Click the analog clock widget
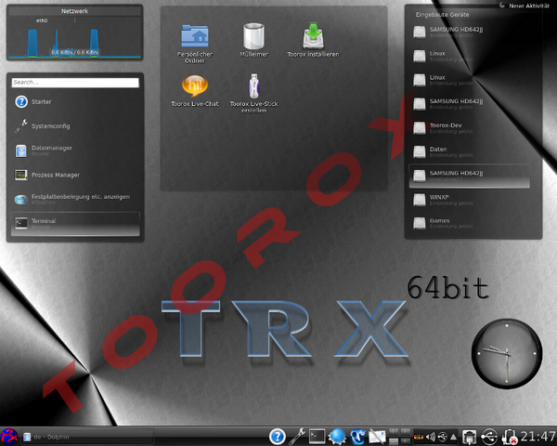Image resolution: width=557 pixels, height=446 pixels. pyautogui.click(x=507, y=353)
